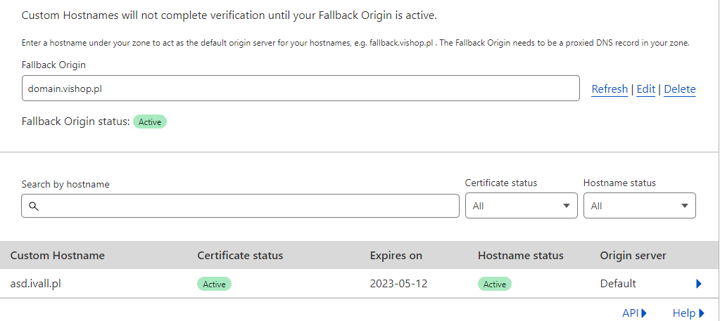Click the Fallback Origin status Active badge
Viewport: 720px width, 321px height.
150,122
